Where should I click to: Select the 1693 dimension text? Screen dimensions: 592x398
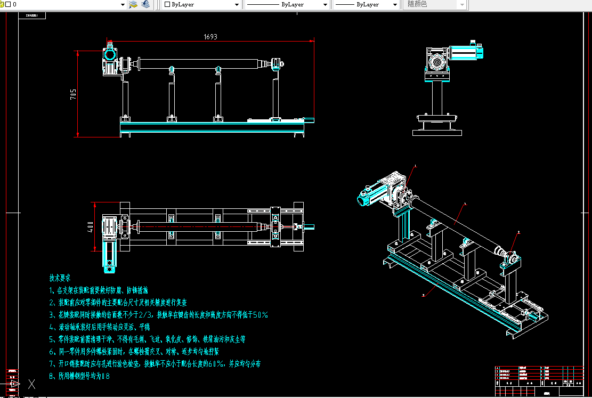[x=210, y=37]
